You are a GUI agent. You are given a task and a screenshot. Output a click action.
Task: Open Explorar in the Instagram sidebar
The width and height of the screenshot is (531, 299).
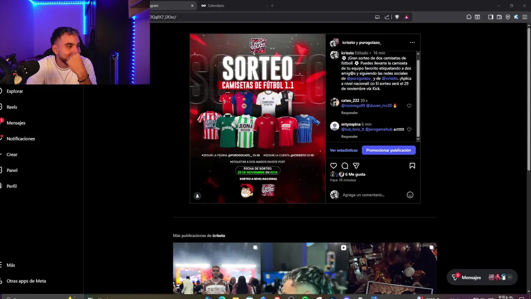pyautogui.click(x=15, y=91)
